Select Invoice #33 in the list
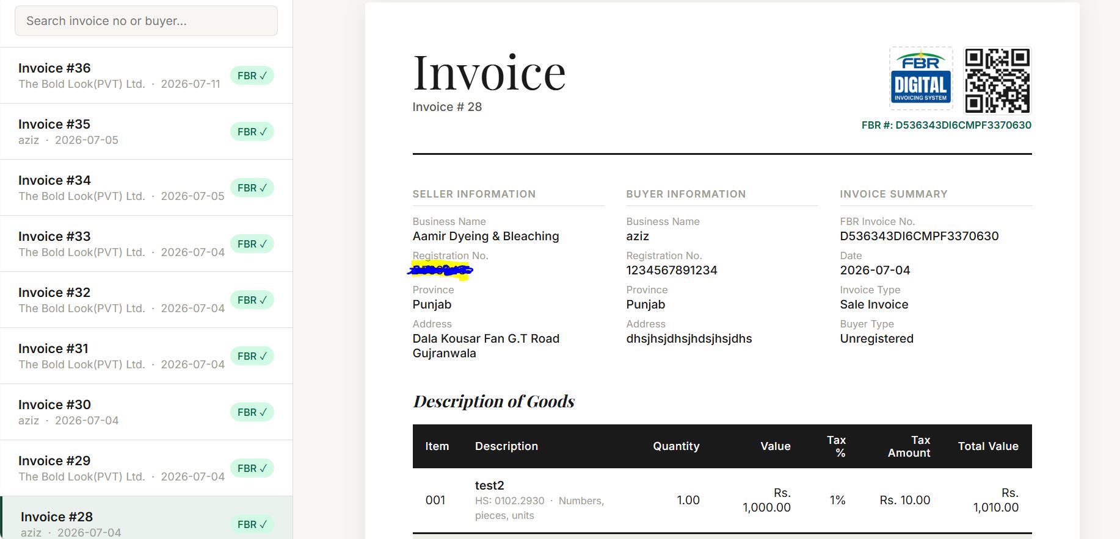Viewport: 1120px width, 539px height. [x=146, y=244]
